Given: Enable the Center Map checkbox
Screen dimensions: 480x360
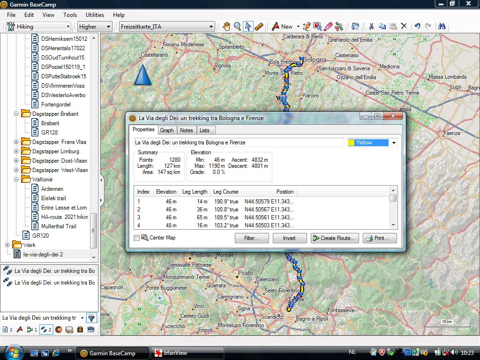Looking at the screenshot, I should 137,238.
